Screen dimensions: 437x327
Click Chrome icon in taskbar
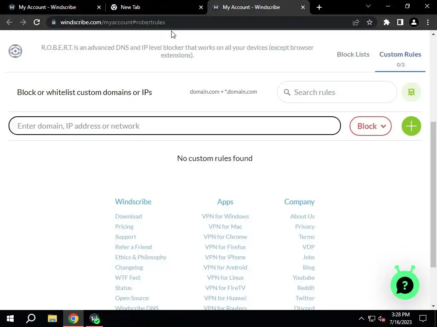73,318
